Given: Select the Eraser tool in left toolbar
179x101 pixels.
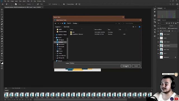Looking at the screenshot, I should (x=2, y=34).
